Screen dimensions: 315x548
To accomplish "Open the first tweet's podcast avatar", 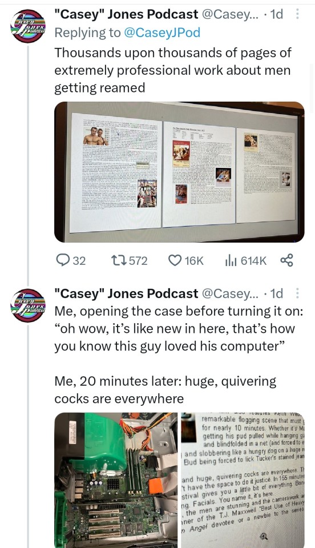I will [x=28, y=26].
